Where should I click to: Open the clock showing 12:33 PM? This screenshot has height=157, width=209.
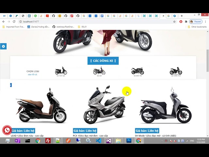click(x=201, y=141)
